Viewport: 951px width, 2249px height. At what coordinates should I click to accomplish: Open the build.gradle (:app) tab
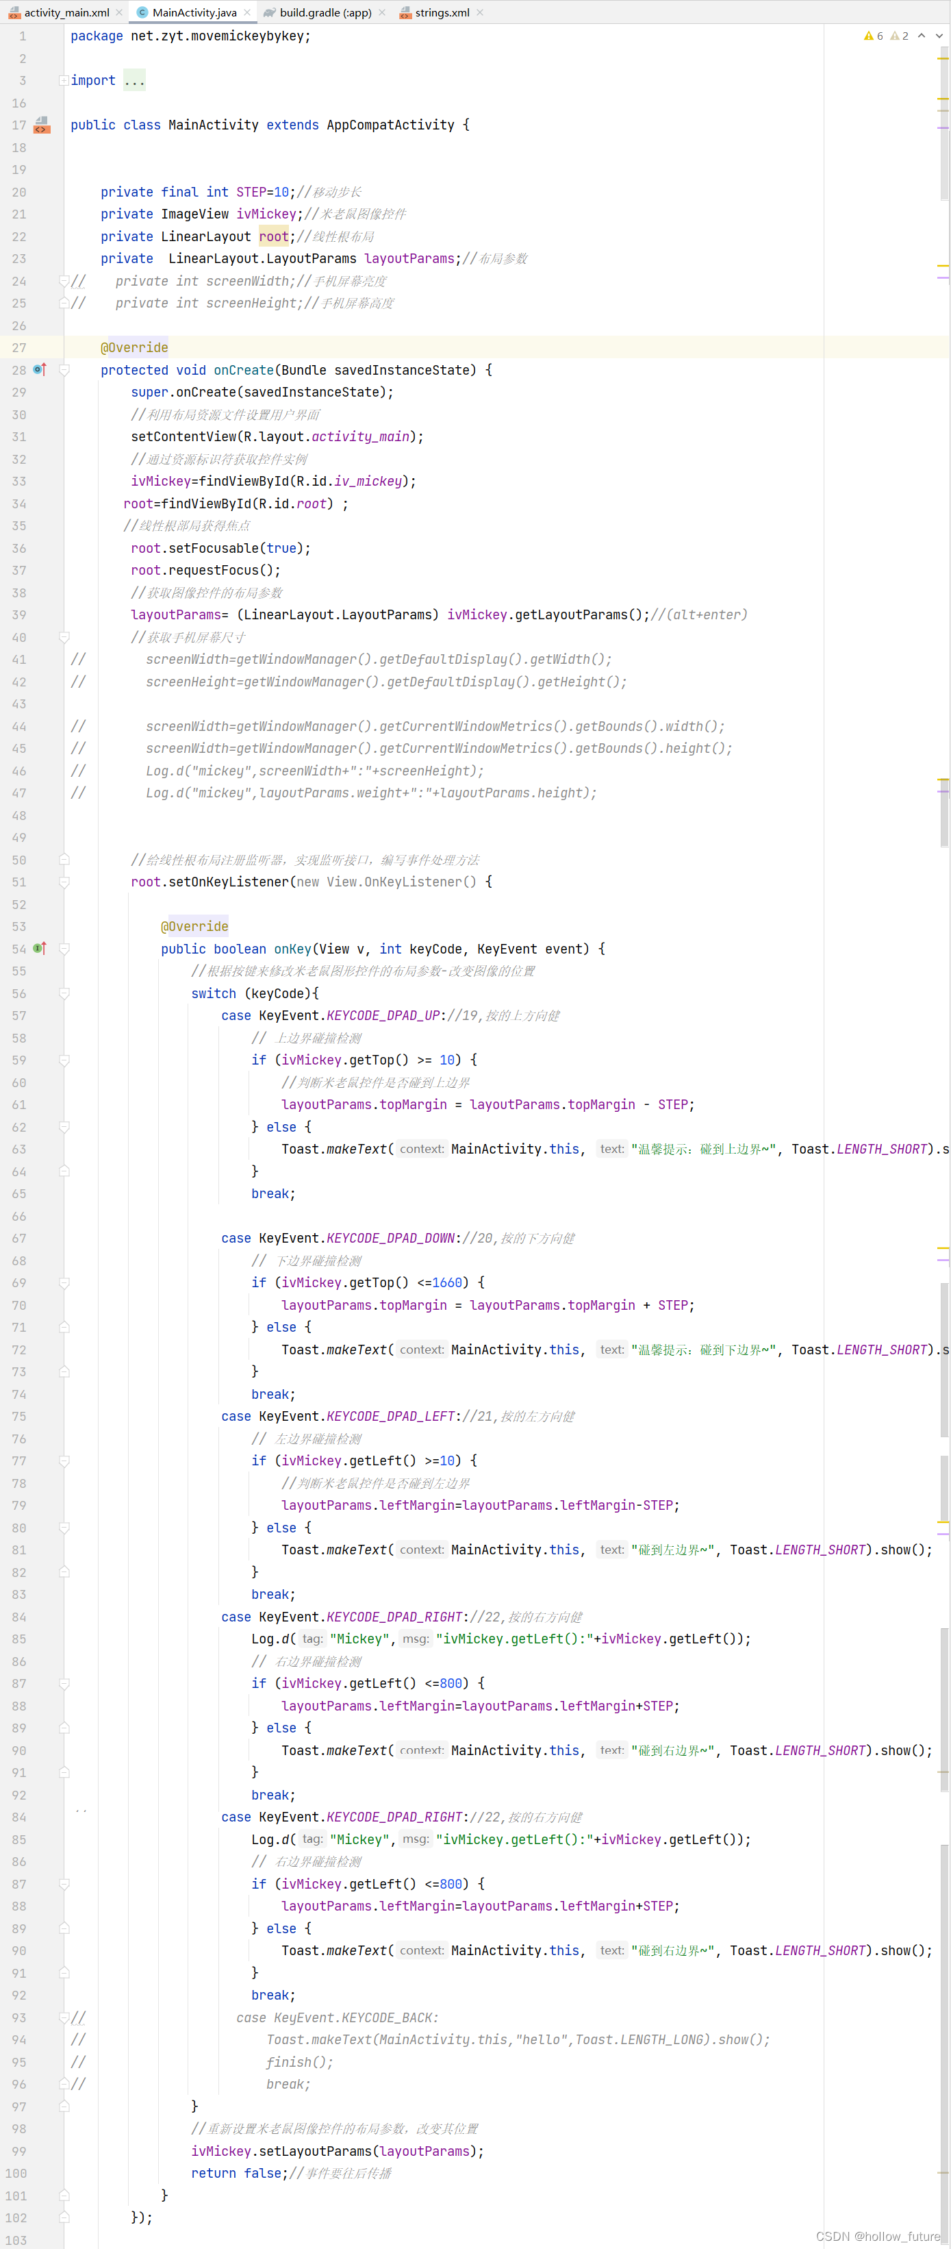pyautogui.click(x=325, y=12)
